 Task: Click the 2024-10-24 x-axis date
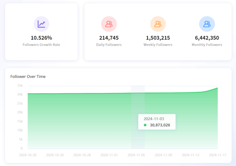click(55, 155)
